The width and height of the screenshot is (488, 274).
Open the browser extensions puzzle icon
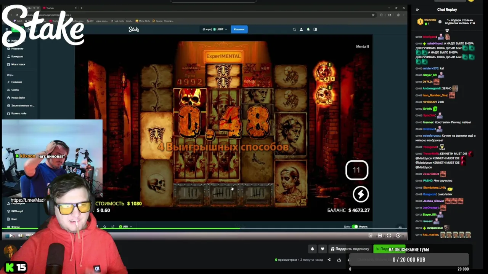(381, 15)
